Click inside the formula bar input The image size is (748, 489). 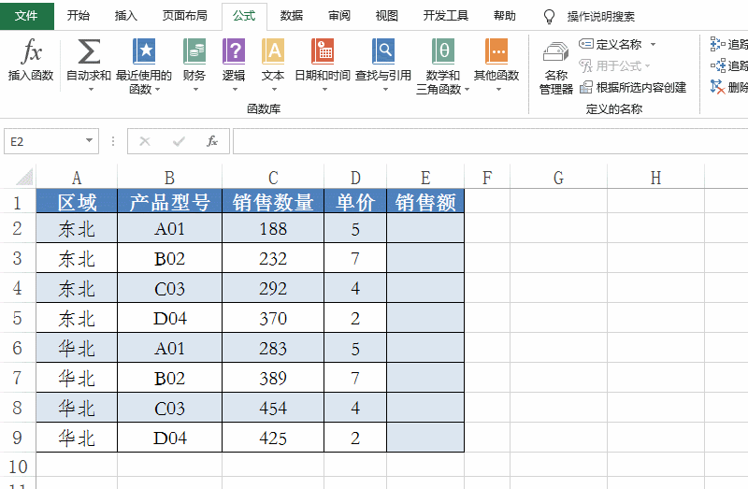click(x=490, y=141)
